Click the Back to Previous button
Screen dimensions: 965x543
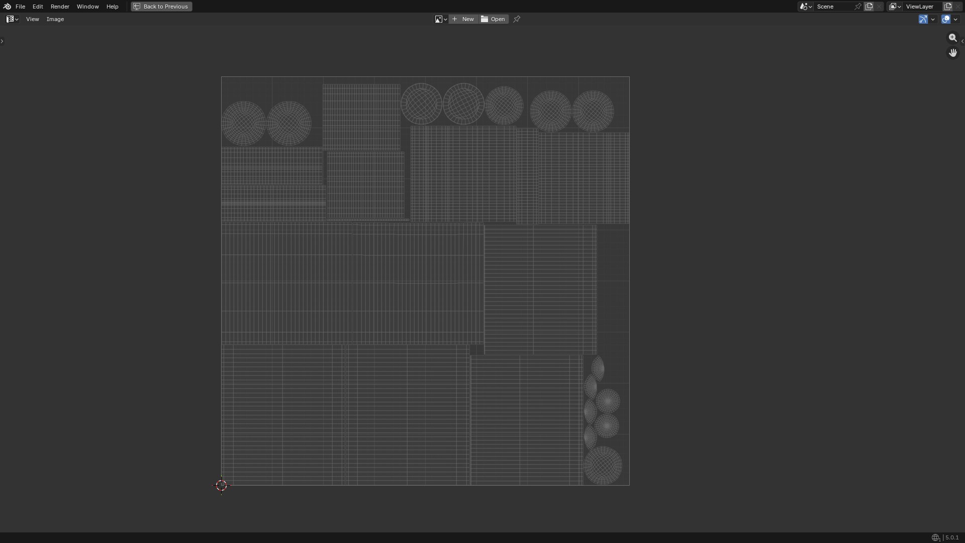[x=161, y=7]
